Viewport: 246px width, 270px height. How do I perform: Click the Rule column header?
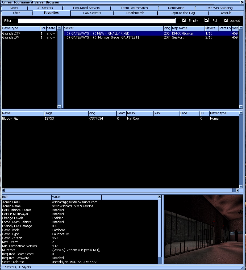tap(27, 197)
